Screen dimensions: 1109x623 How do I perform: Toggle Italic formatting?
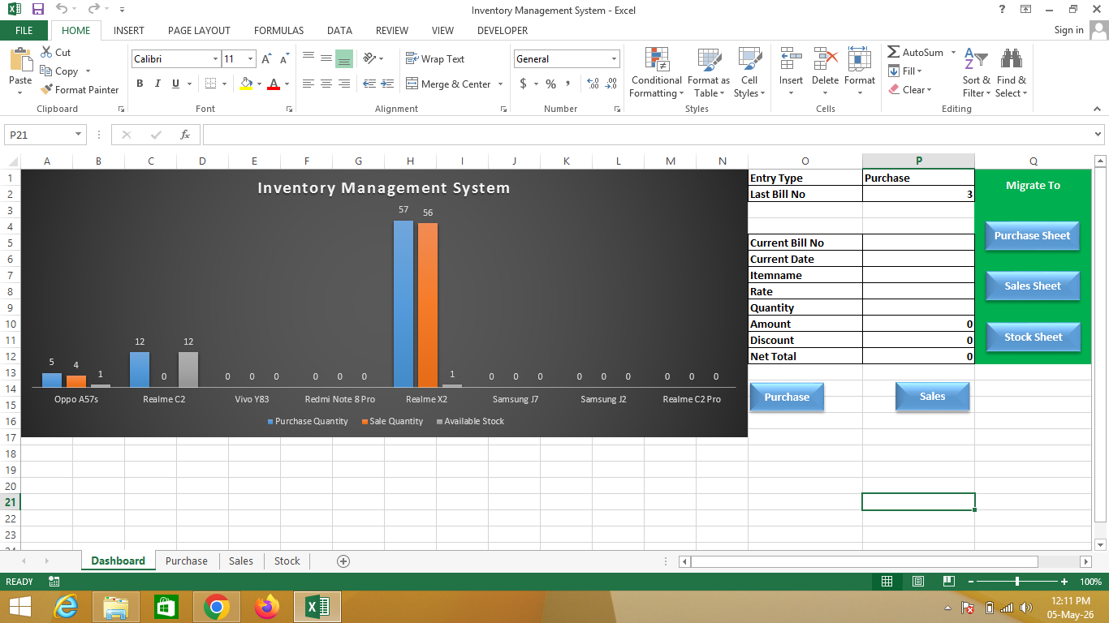(158, 84)
